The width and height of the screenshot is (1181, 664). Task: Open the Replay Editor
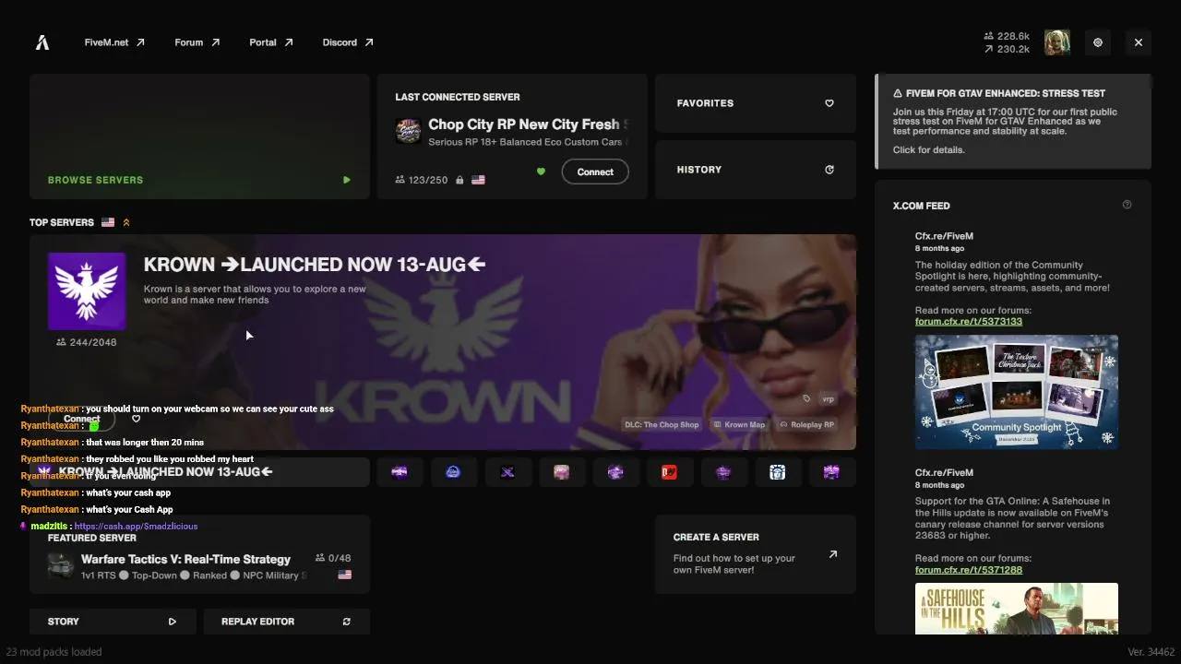[x=287, y=622]
